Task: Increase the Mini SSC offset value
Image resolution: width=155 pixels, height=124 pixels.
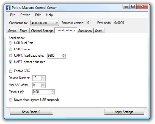Action: [x=43, y=84]
